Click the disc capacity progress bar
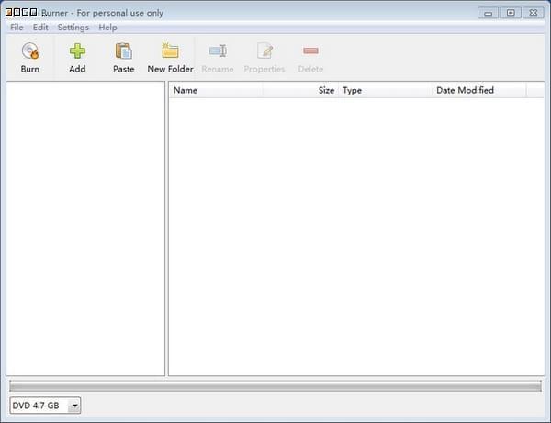 tap(275, 386)
